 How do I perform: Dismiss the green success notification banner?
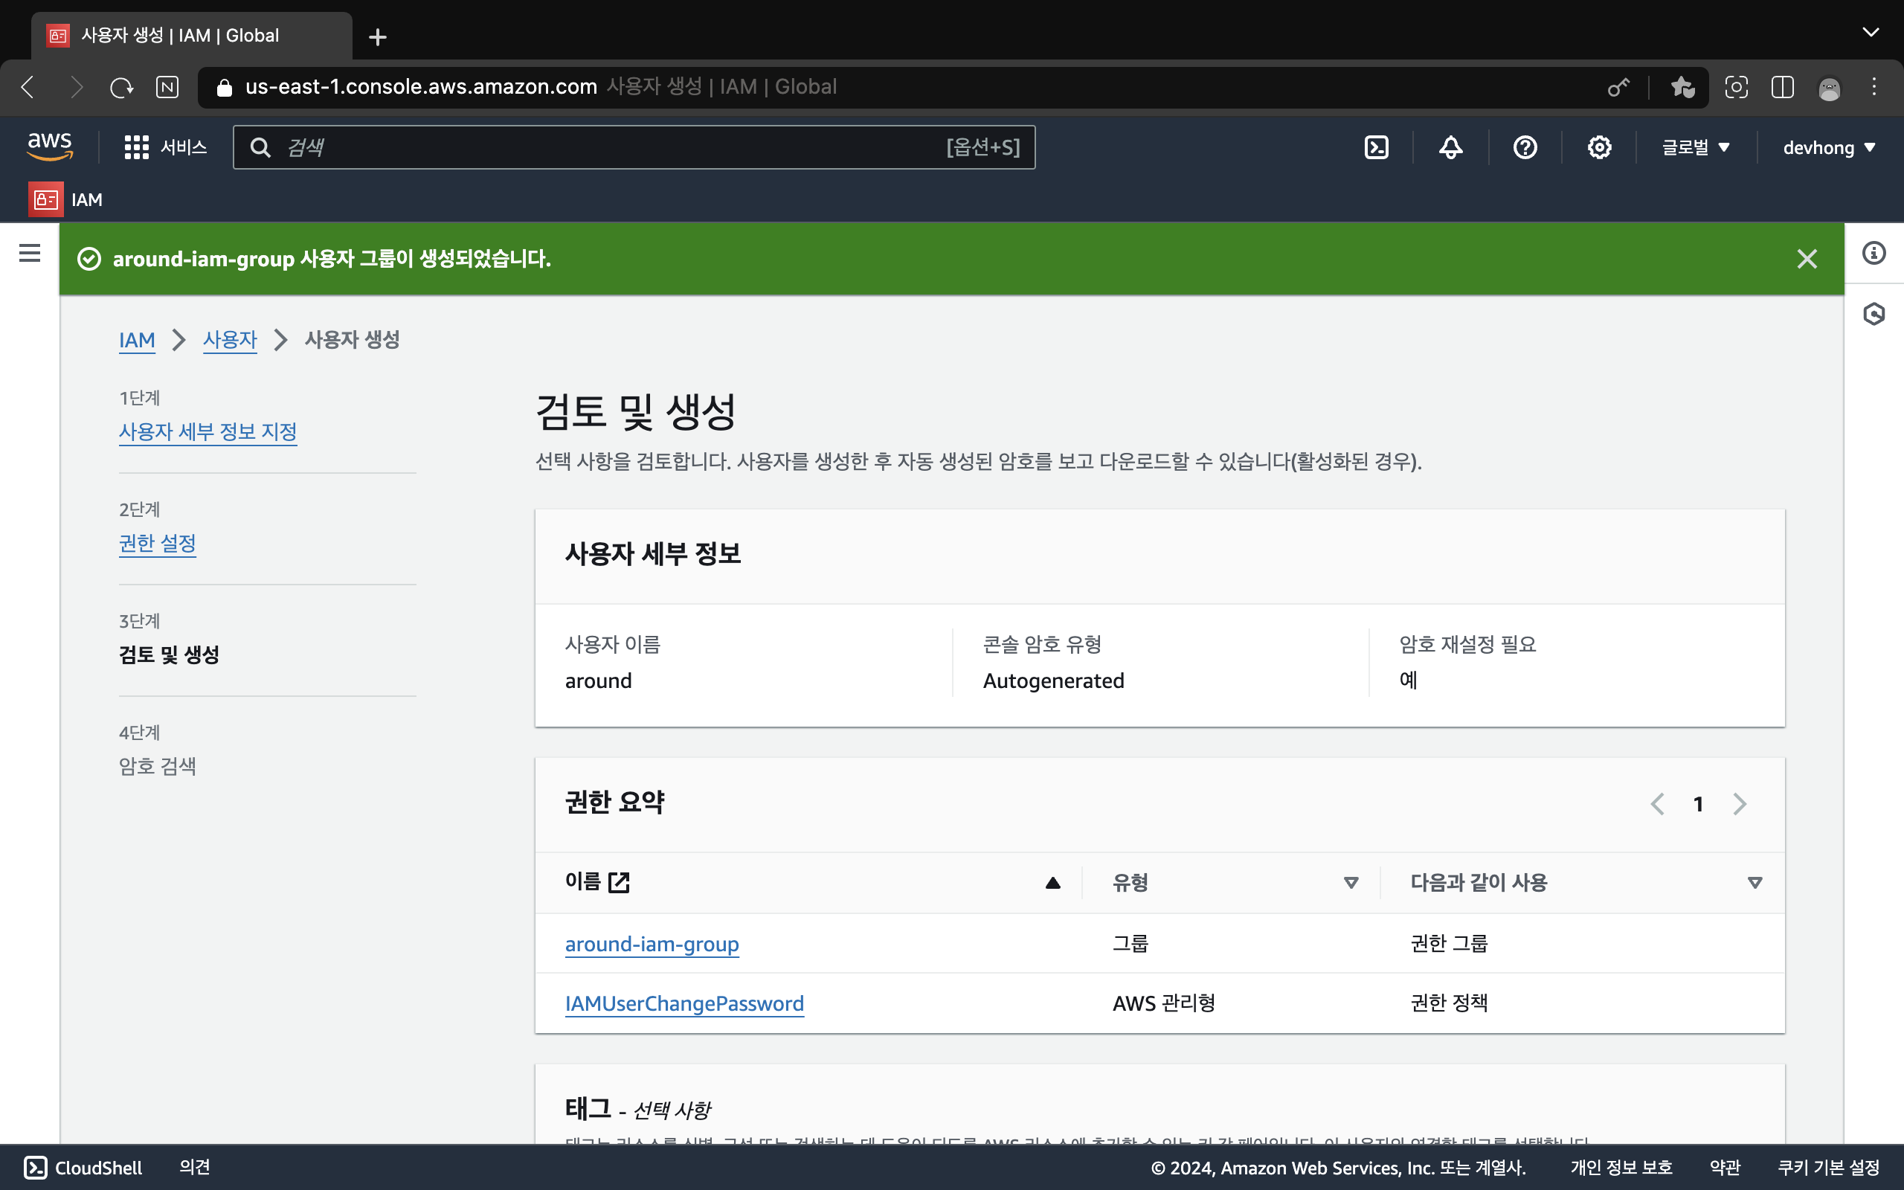1807,258
